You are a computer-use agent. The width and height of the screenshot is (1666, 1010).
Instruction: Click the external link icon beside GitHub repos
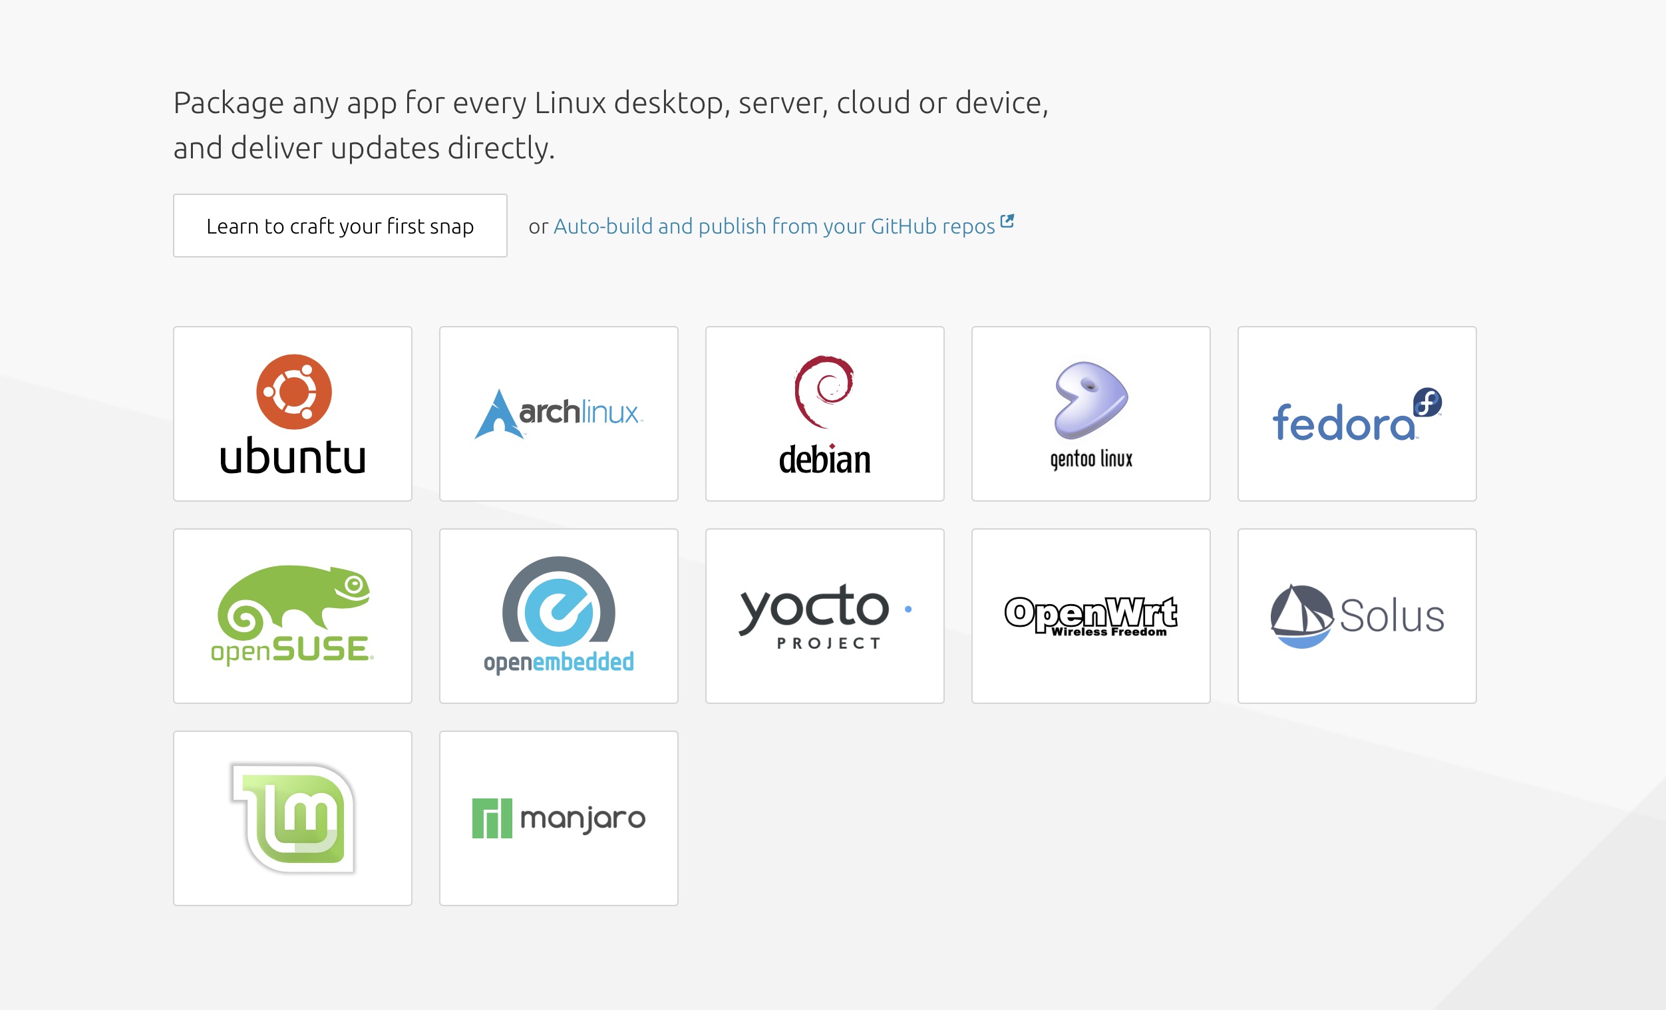point(1007,220)
